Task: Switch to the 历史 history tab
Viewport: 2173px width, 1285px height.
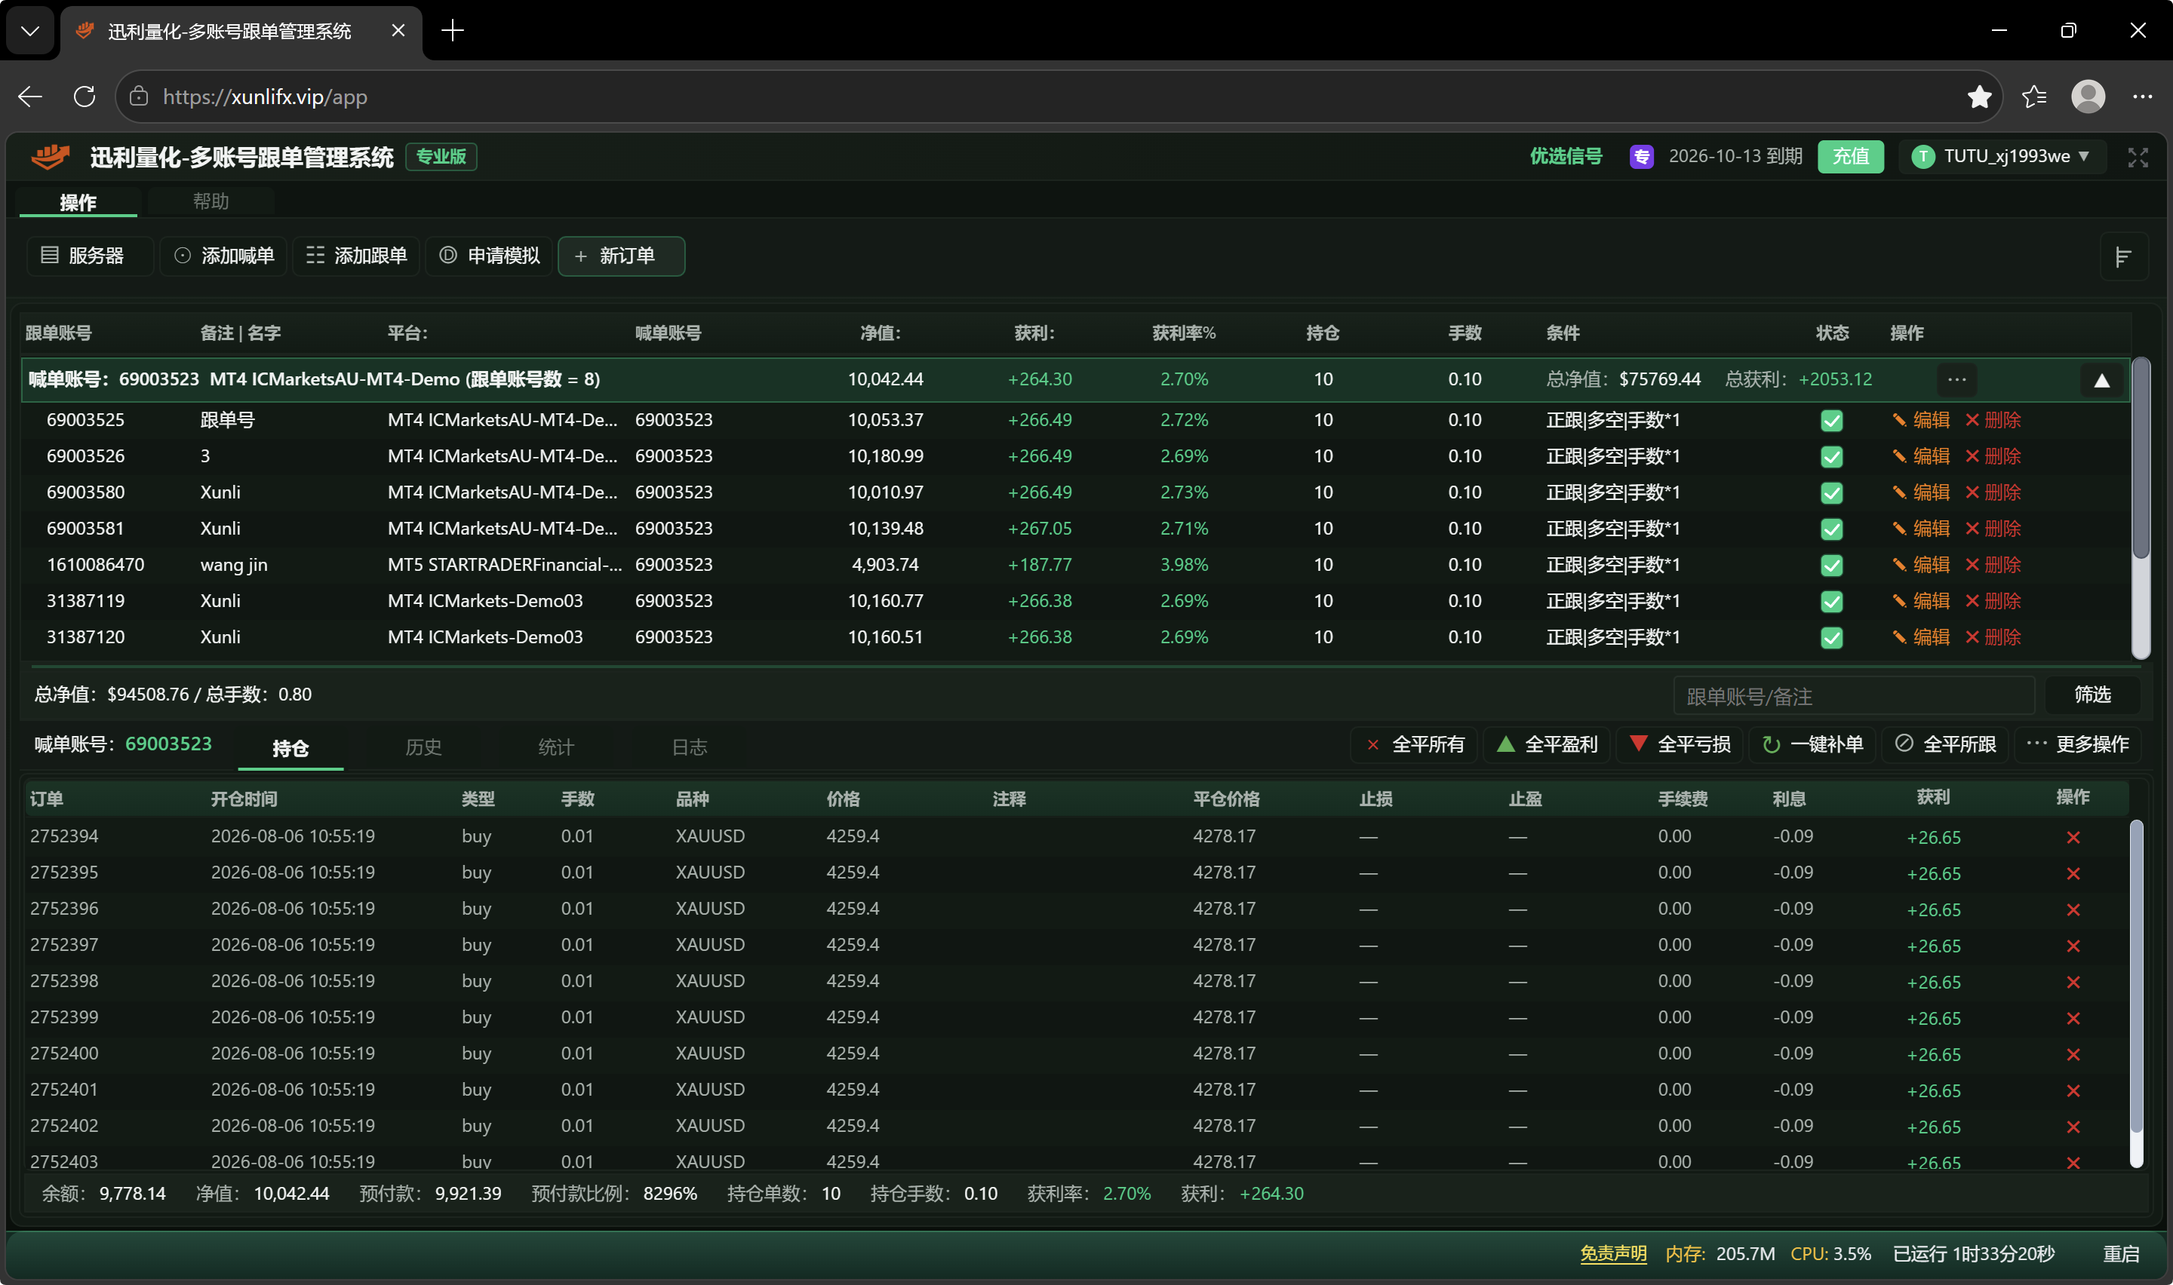Action: point(423,747)
